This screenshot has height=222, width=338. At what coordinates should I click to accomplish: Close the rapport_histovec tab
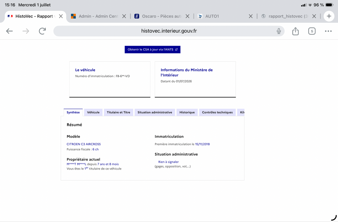314,16
